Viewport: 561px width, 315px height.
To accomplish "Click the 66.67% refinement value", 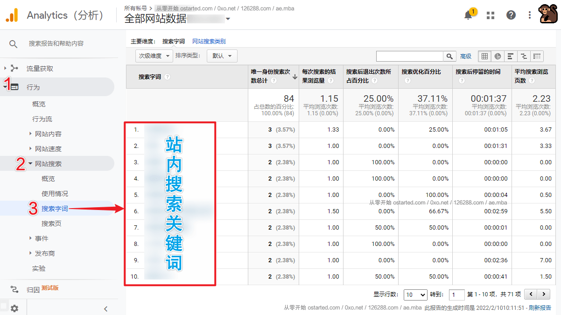I will (439, 211).
